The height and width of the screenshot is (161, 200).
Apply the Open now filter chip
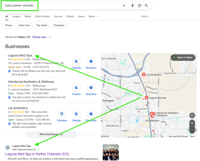[24, 25]
